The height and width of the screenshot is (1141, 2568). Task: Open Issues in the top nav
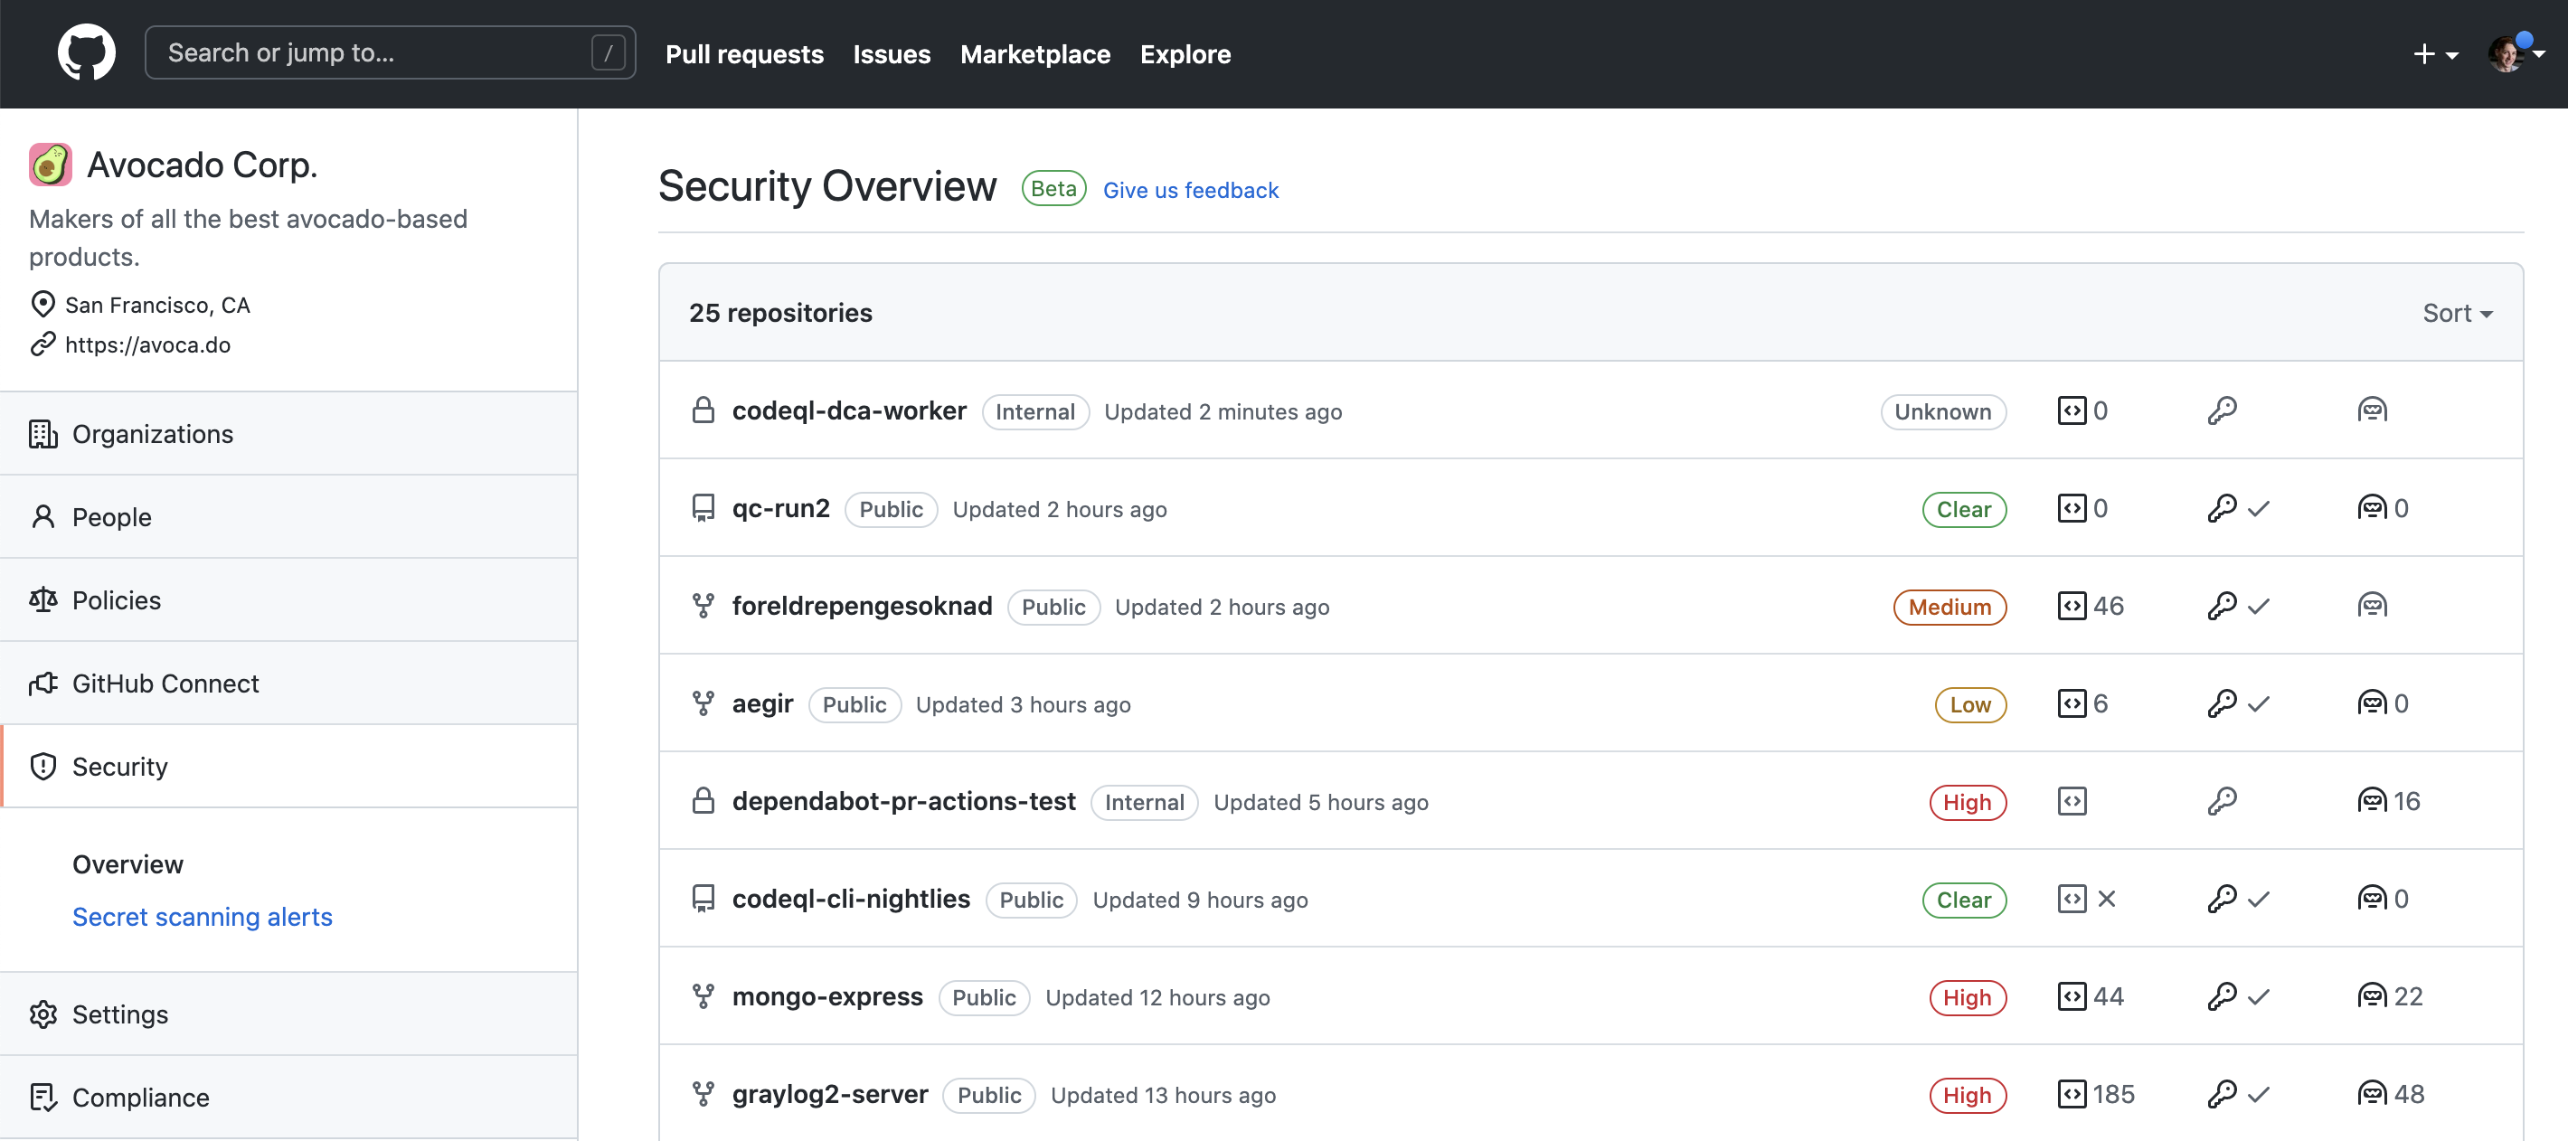[892, 54]
